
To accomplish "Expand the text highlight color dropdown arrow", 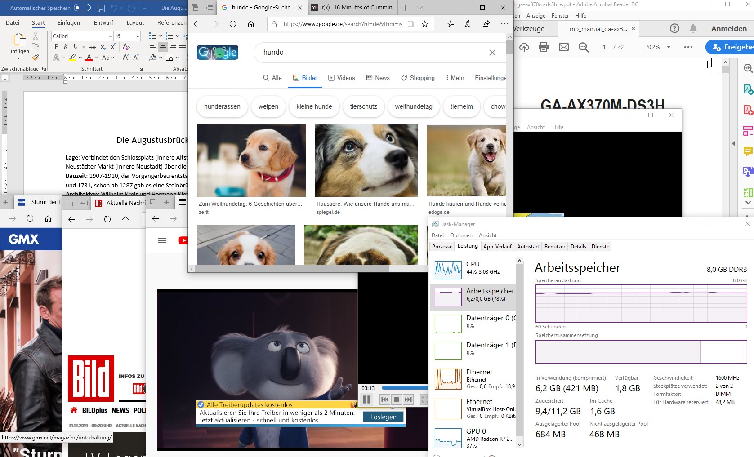I will coord(80,58).
